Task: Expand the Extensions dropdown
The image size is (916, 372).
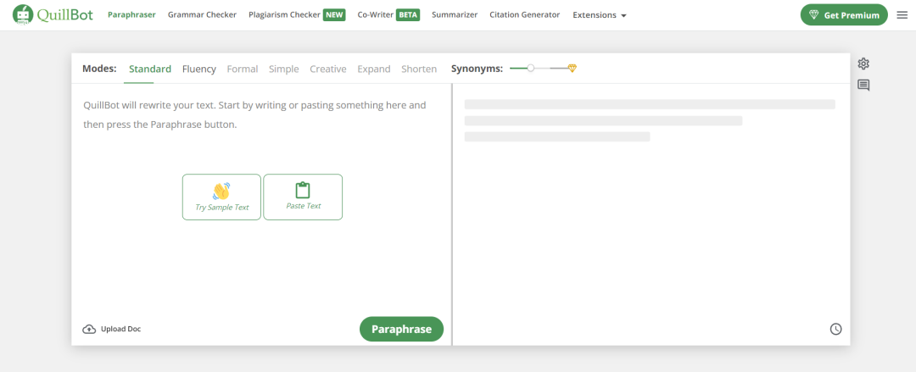Action: pyautogui.click(x=600, y=15)
